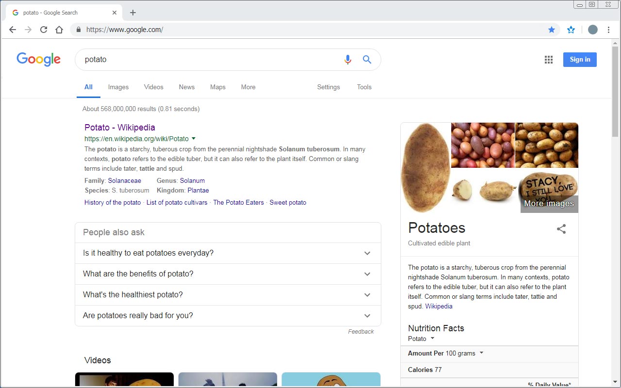This screenshot has height=388, width=621.
Task: Open the 'Sweet potato' link
Action: (288, 203)
